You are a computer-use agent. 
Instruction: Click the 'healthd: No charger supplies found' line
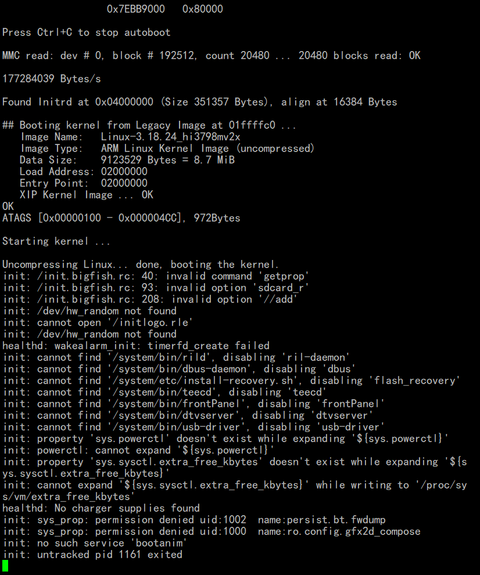(x=101, y=508)
